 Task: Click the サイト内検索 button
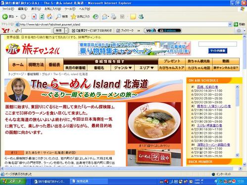tap(218, 51)
